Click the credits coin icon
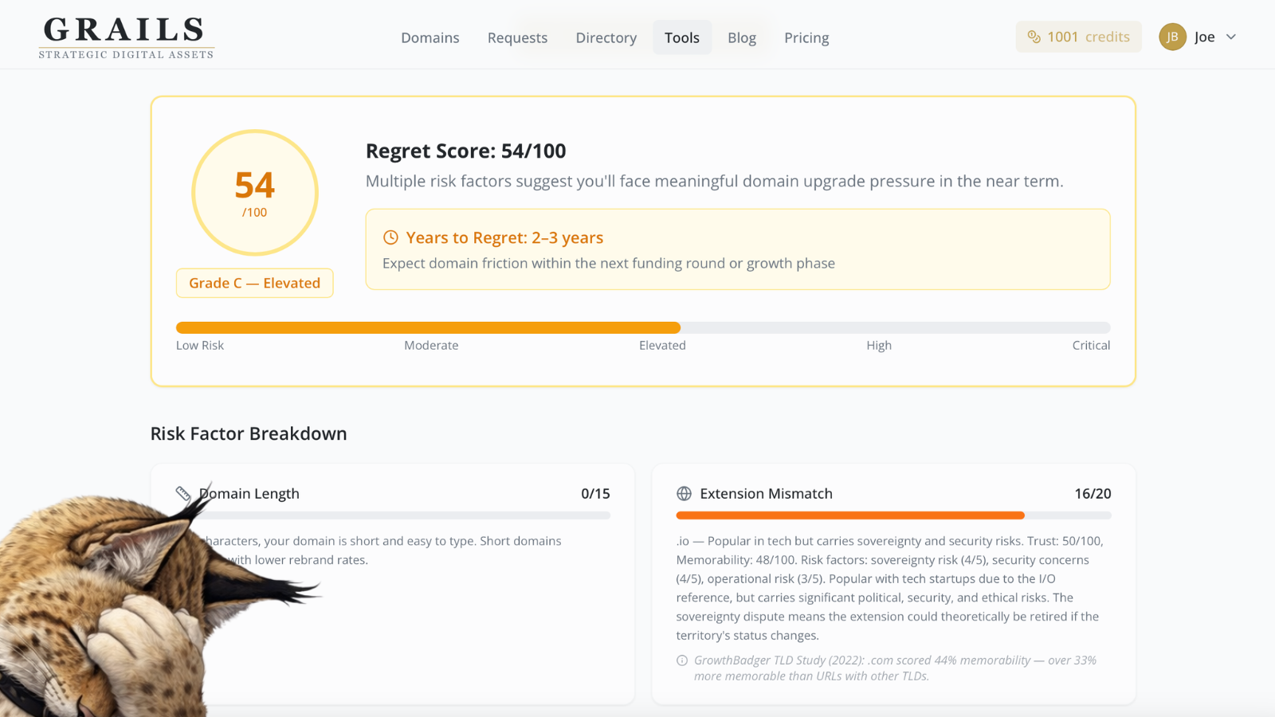Viewport: 1275px width, 717px height. [x=1034, y=37]
